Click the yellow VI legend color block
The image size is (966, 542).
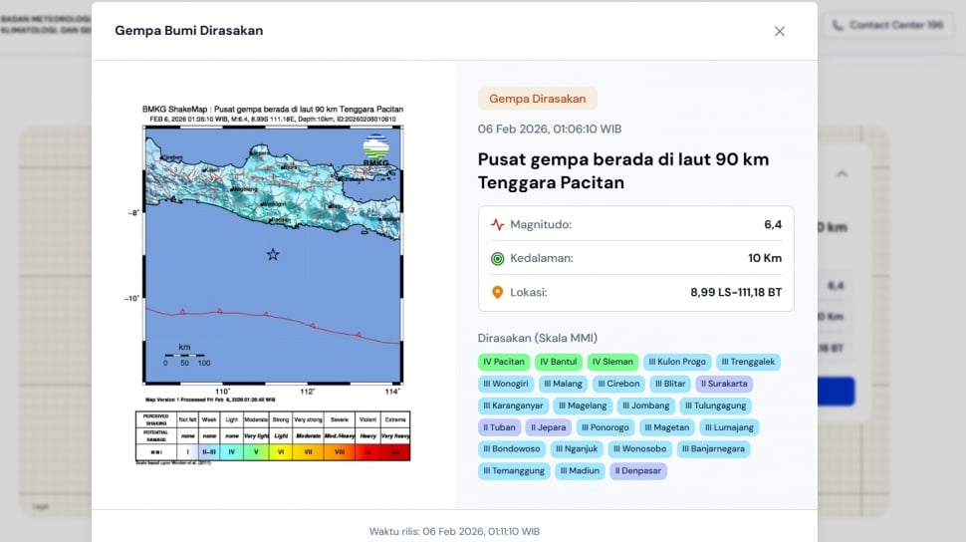pyautogui.click(x=281, y=451)
